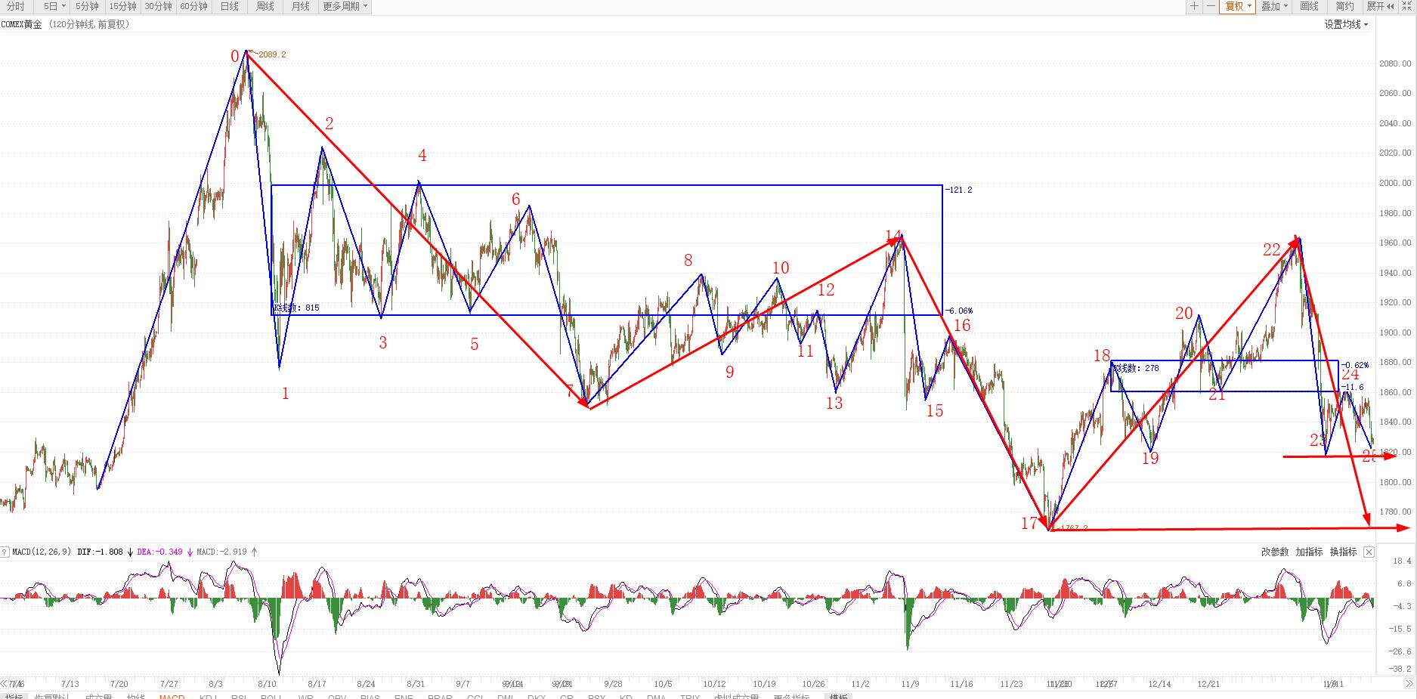This screenshot has width=1417, height=699.
Task: Open the 5日 period dropdown
Action: tap(54, 6)
